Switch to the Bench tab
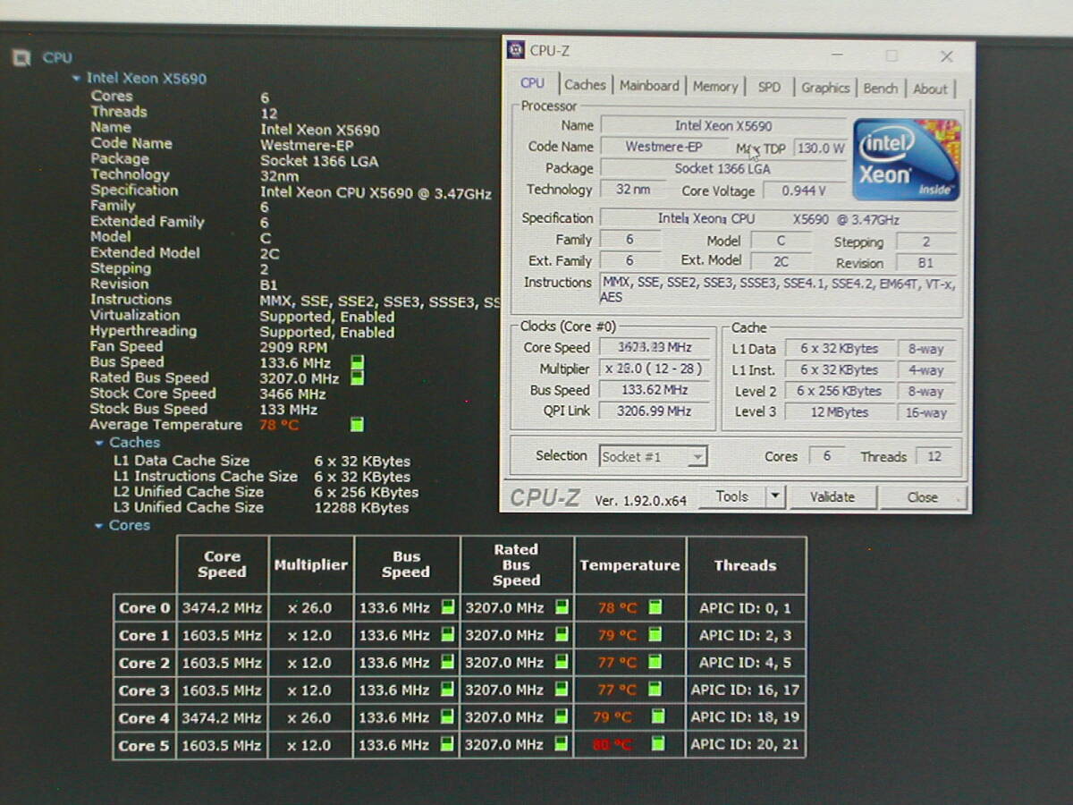 881,89
